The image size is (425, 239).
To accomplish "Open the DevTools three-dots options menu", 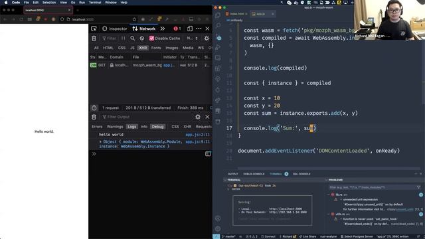I will [199, 29].
